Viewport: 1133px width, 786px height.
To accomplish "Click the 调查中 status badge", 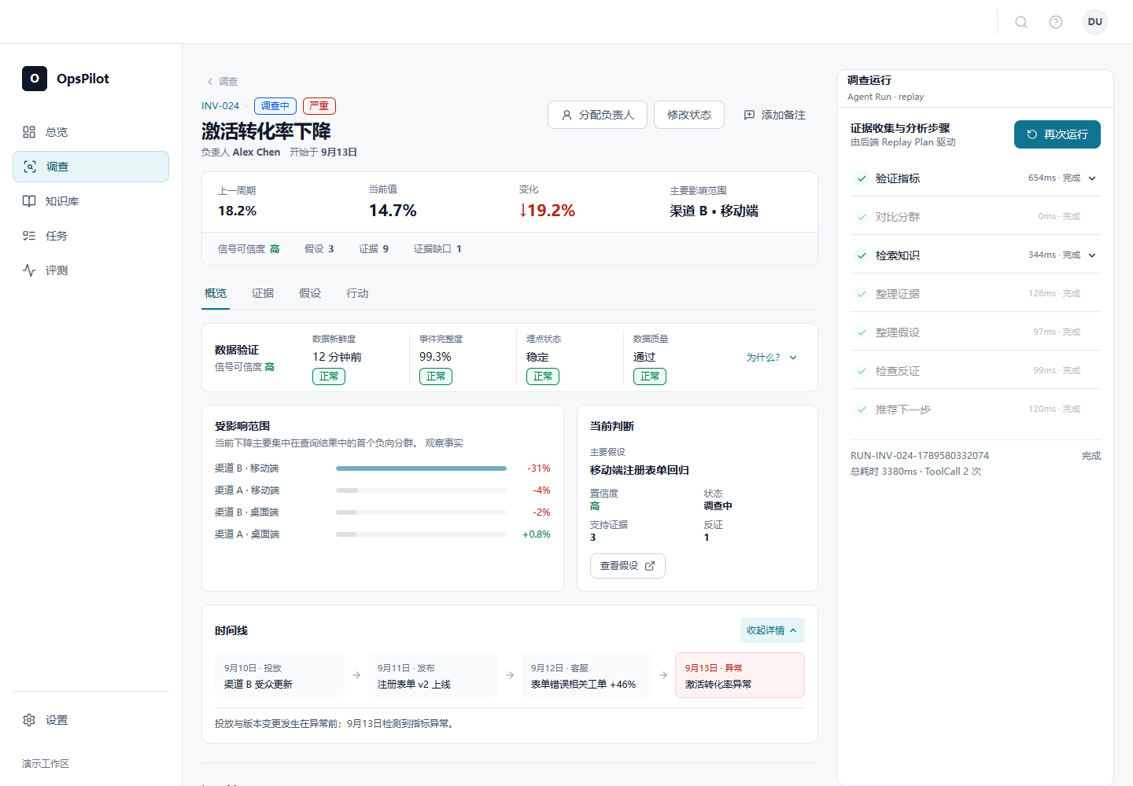I will pos(275,106).
